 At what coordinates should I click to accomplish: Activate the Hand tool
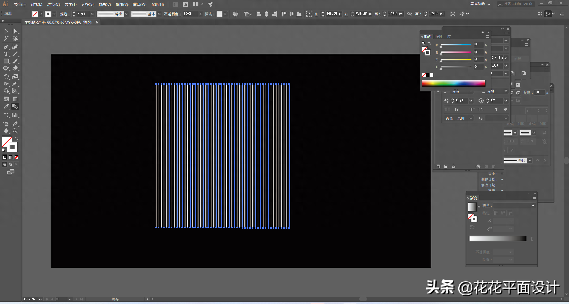pyautogui.click(x=6, y=131)
